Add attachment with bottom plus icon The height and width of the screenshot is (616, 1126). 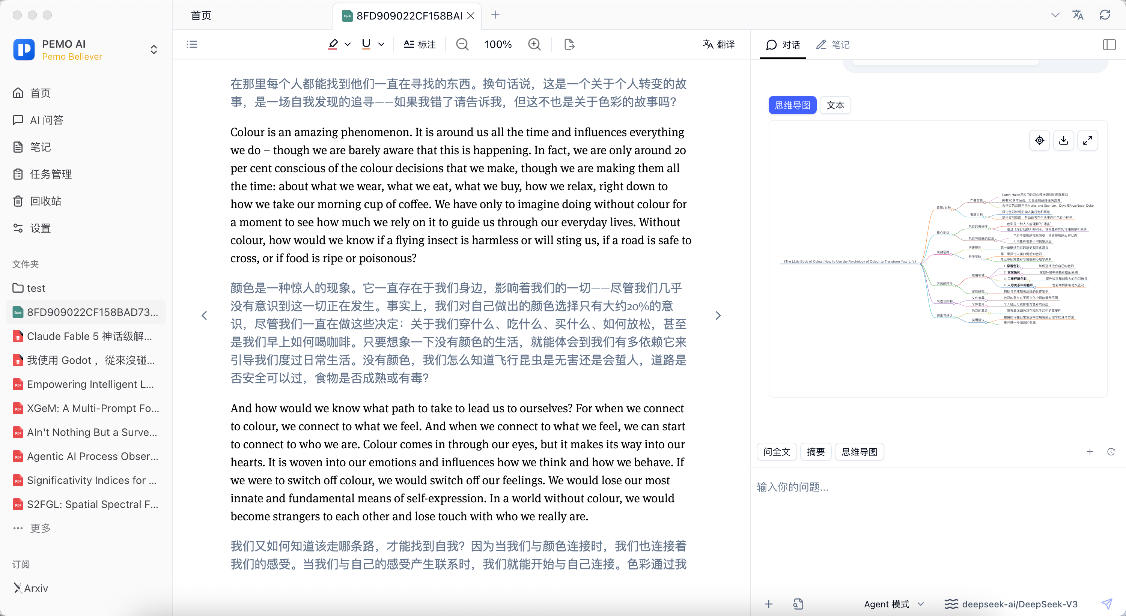coord(768,604)
